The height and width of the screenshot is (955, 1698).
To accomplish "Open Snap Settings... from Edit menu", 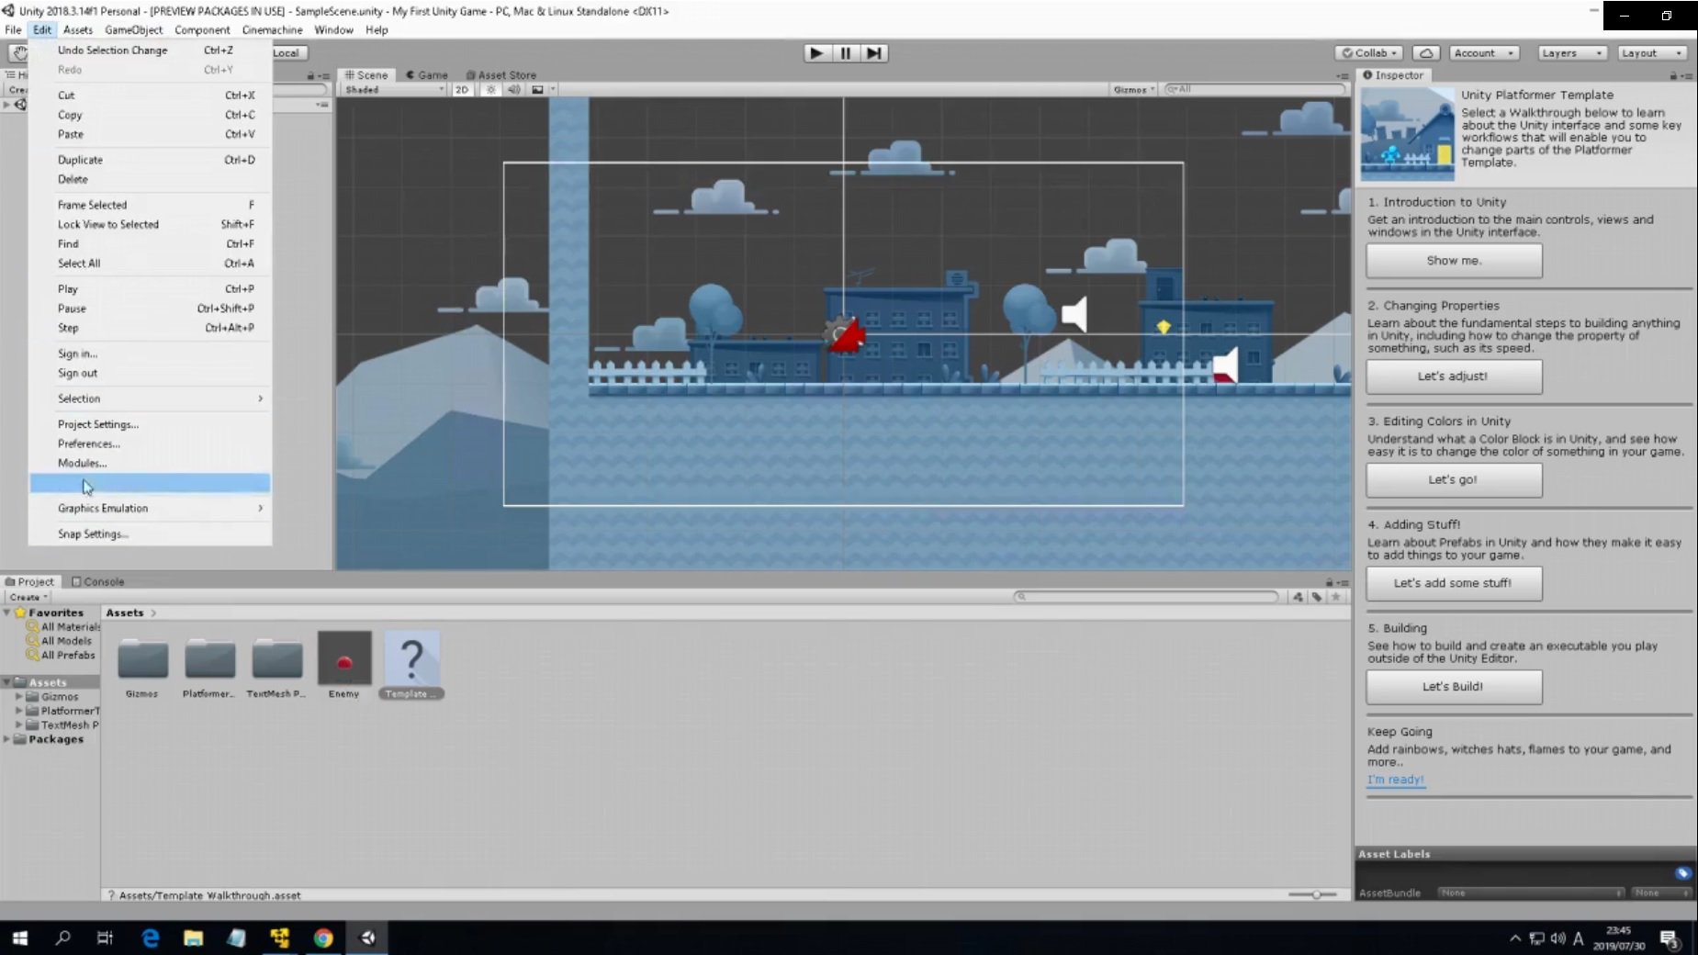I will pyautogui.click(x=151, y=534).
